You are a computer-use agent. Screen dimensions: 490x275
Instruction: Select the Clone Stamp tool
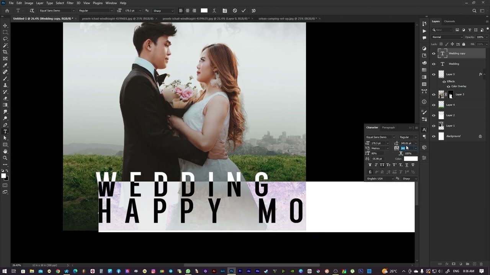[x=5, y=85]
